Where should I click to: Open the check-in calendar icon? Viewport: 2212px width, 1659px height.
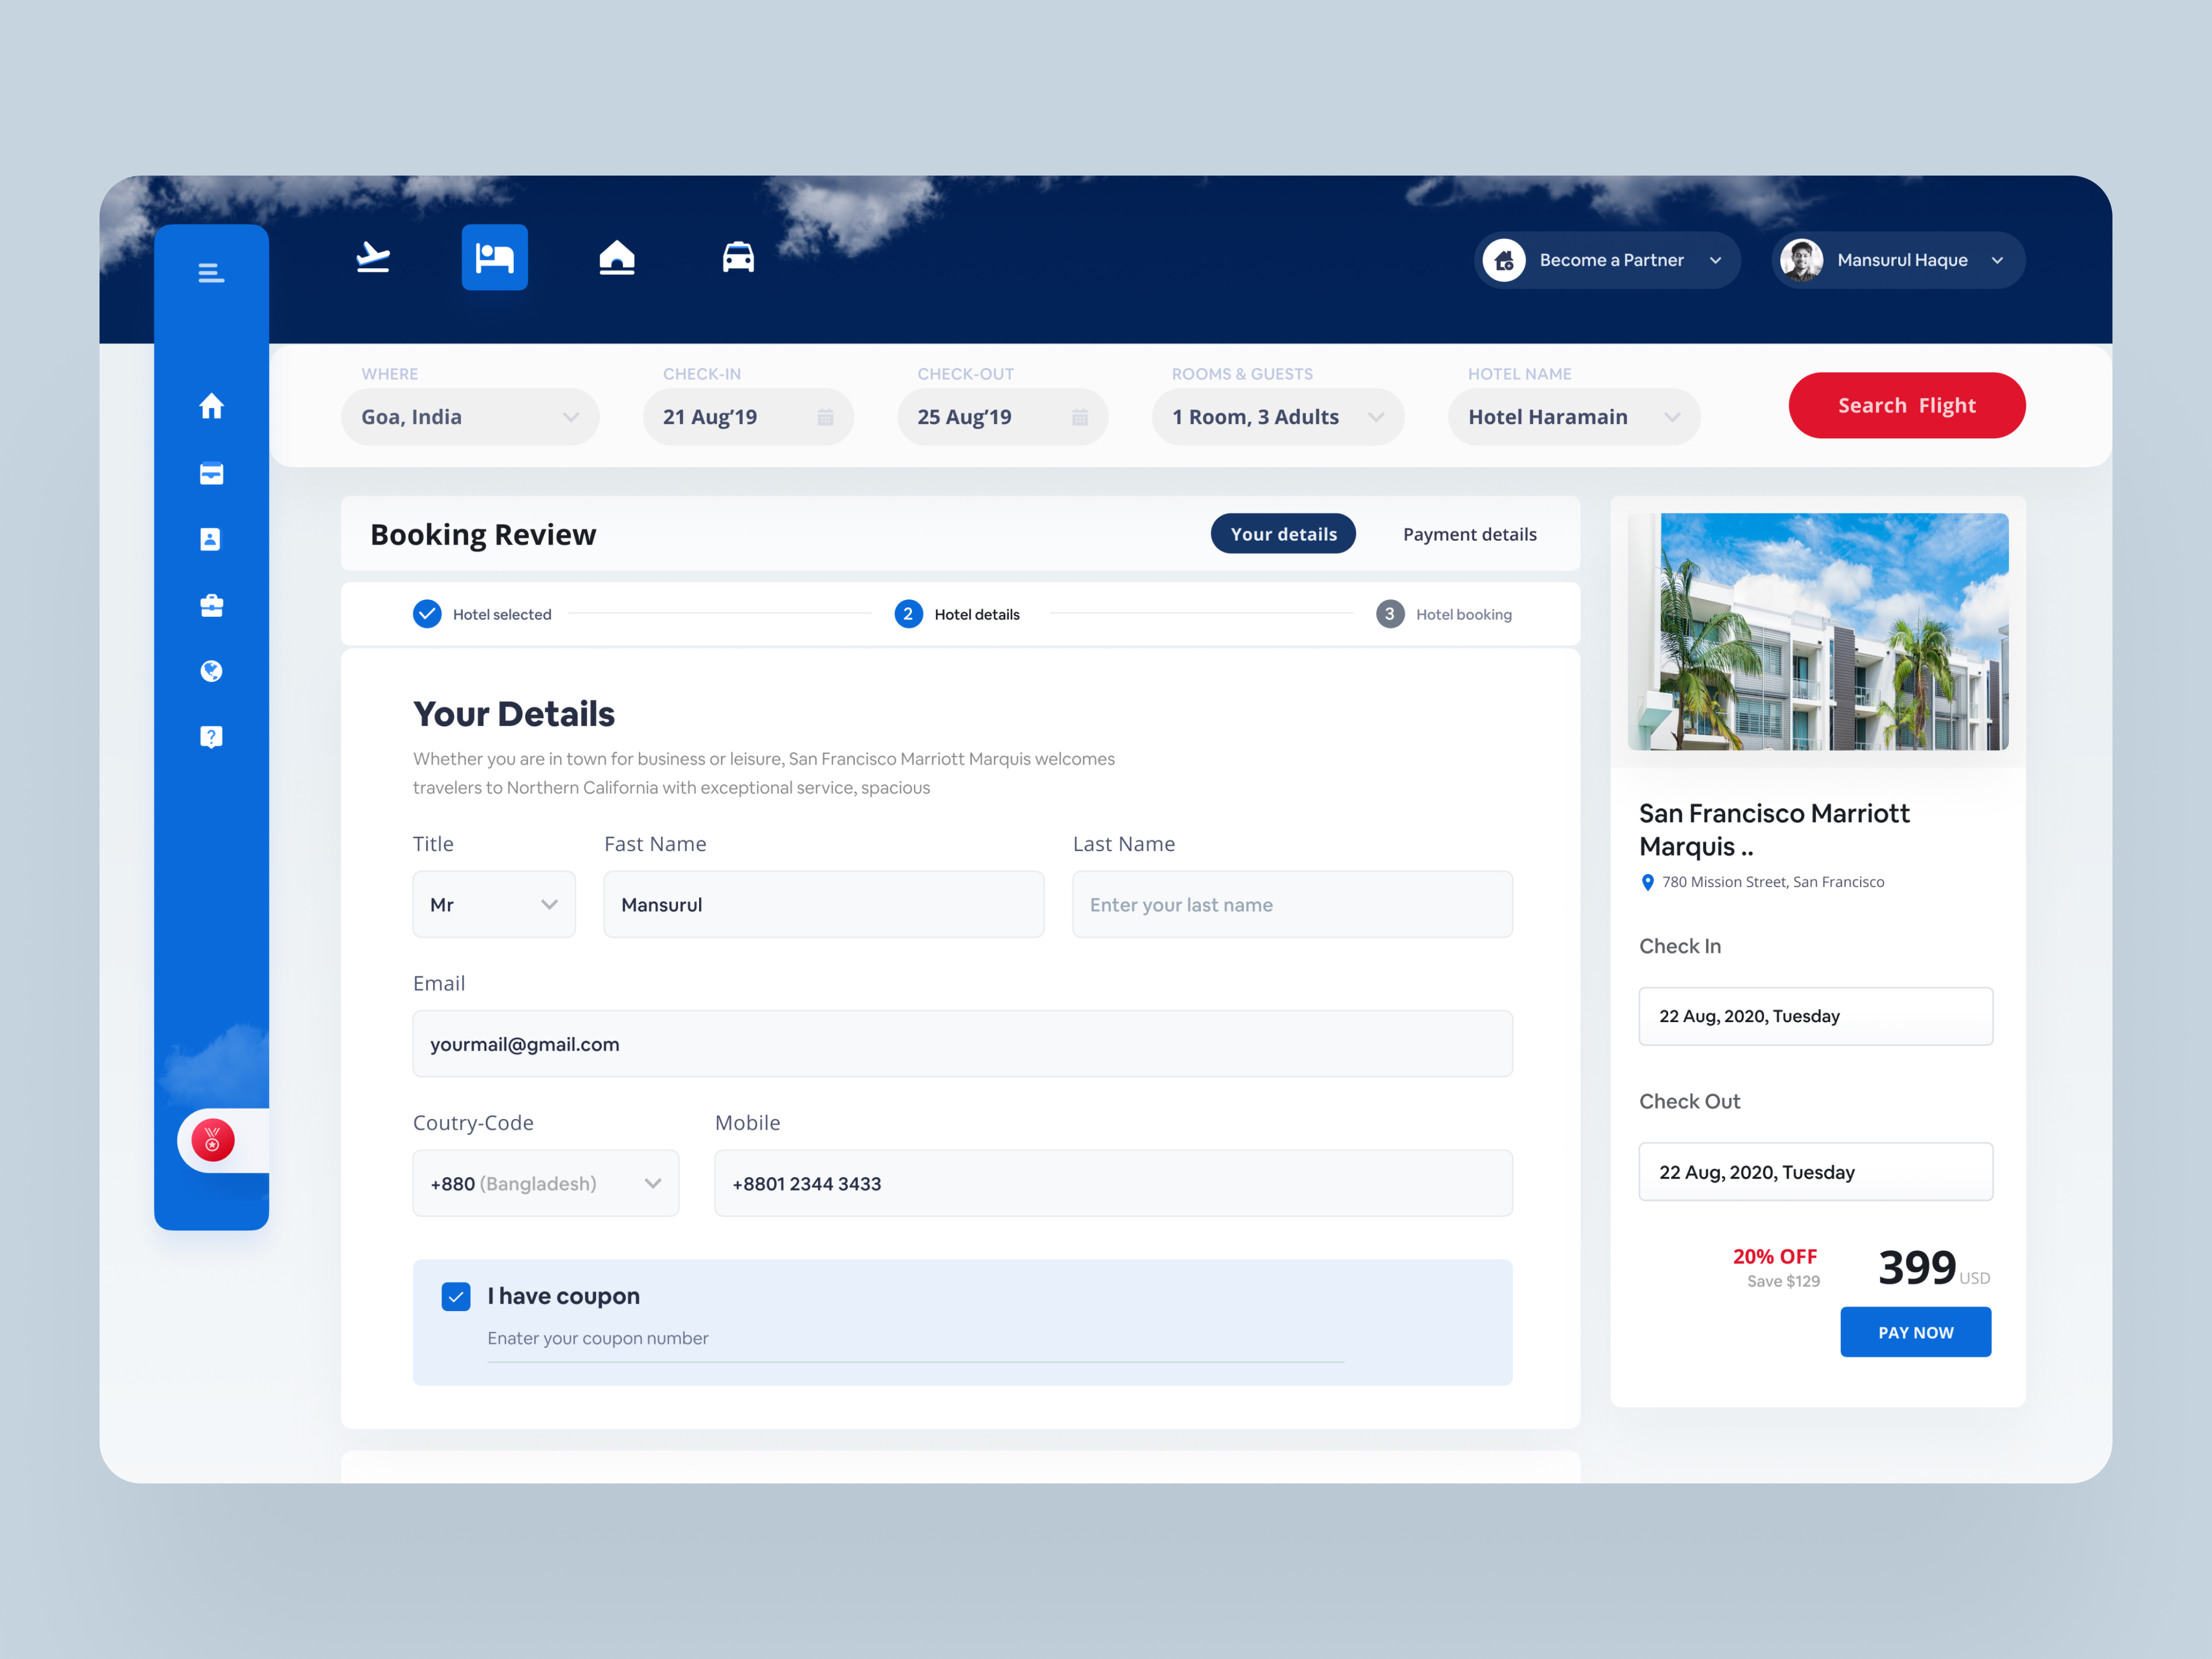click(825, 417)
